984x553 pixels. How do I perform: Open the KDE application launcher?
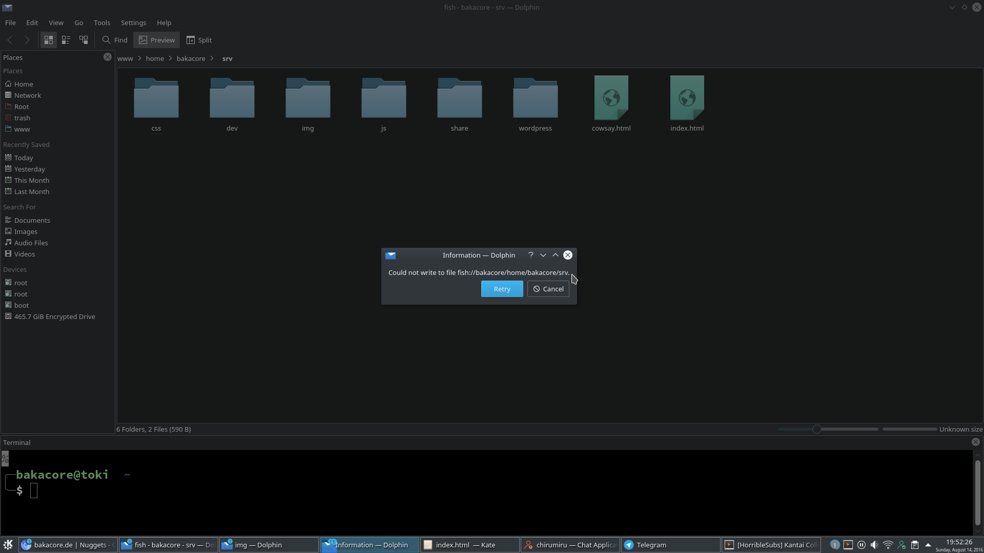click(8, 545)
